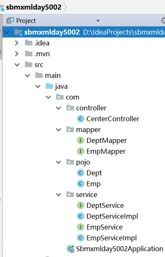Click the Sbmxmlday5002Application run icon
The image size is (165, 257).
coord(71,249)
